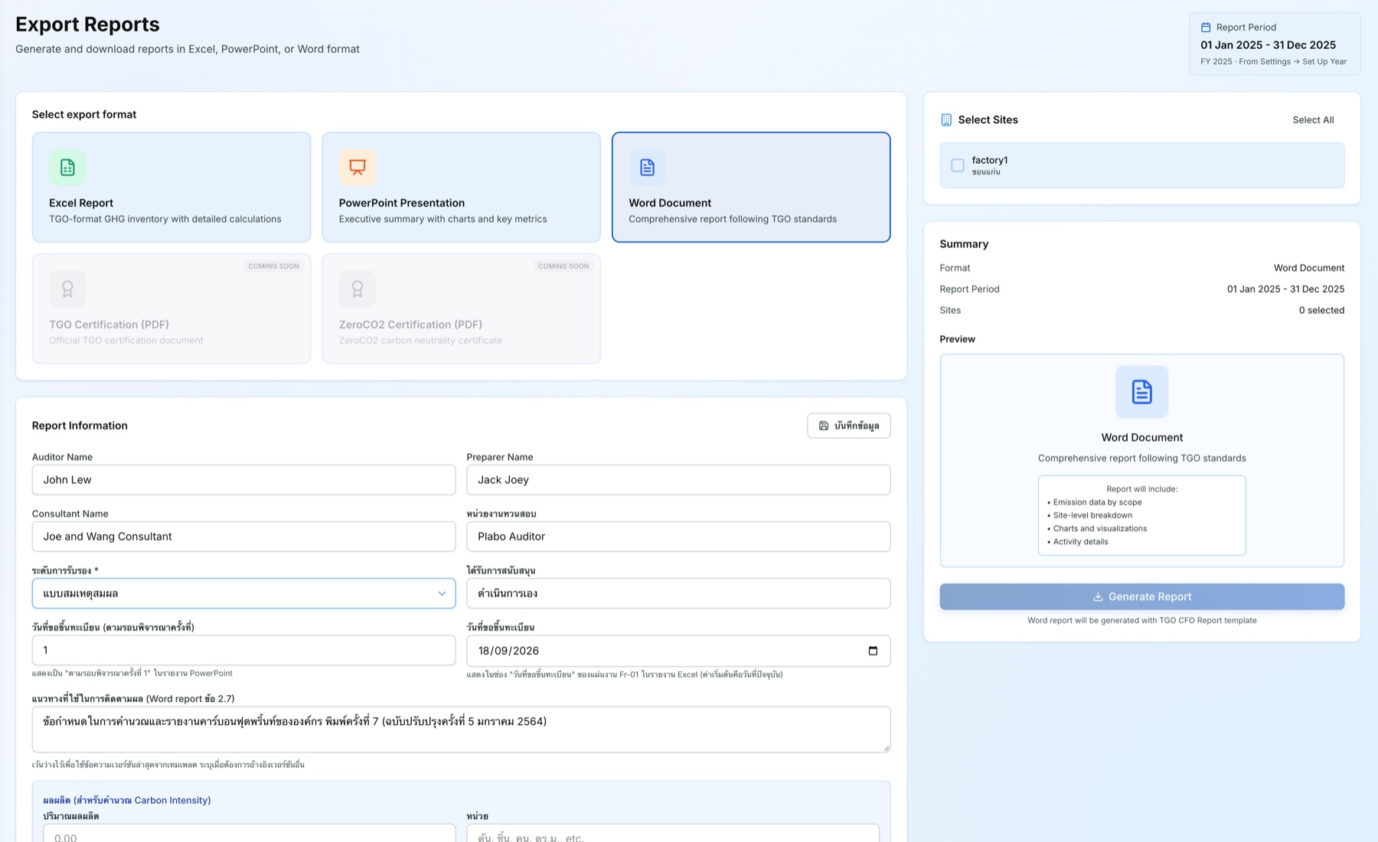Click the Select All sites link
This screenshot has height=842, width=1378.
1313,120
